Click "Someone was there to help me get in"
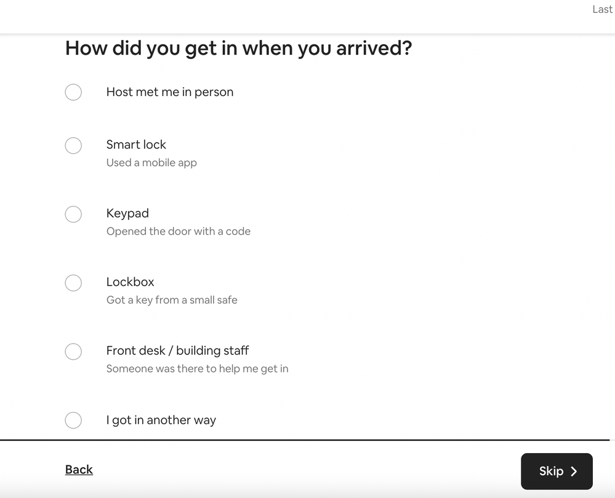615x498 pixels. coord(197,369)
